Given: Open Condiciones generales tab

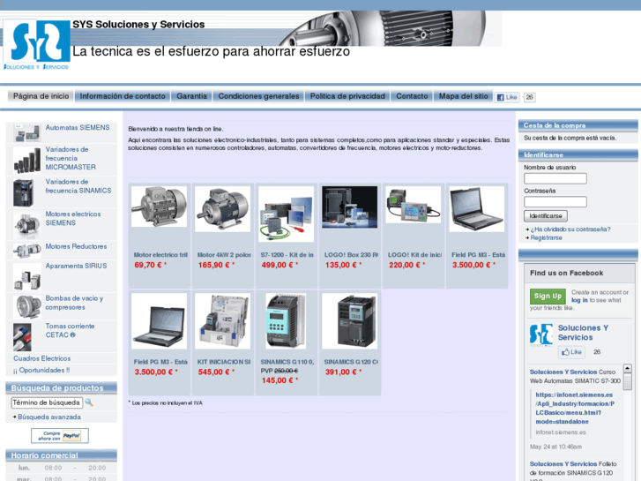Looking at the screenshot, I should pos(258,96).
